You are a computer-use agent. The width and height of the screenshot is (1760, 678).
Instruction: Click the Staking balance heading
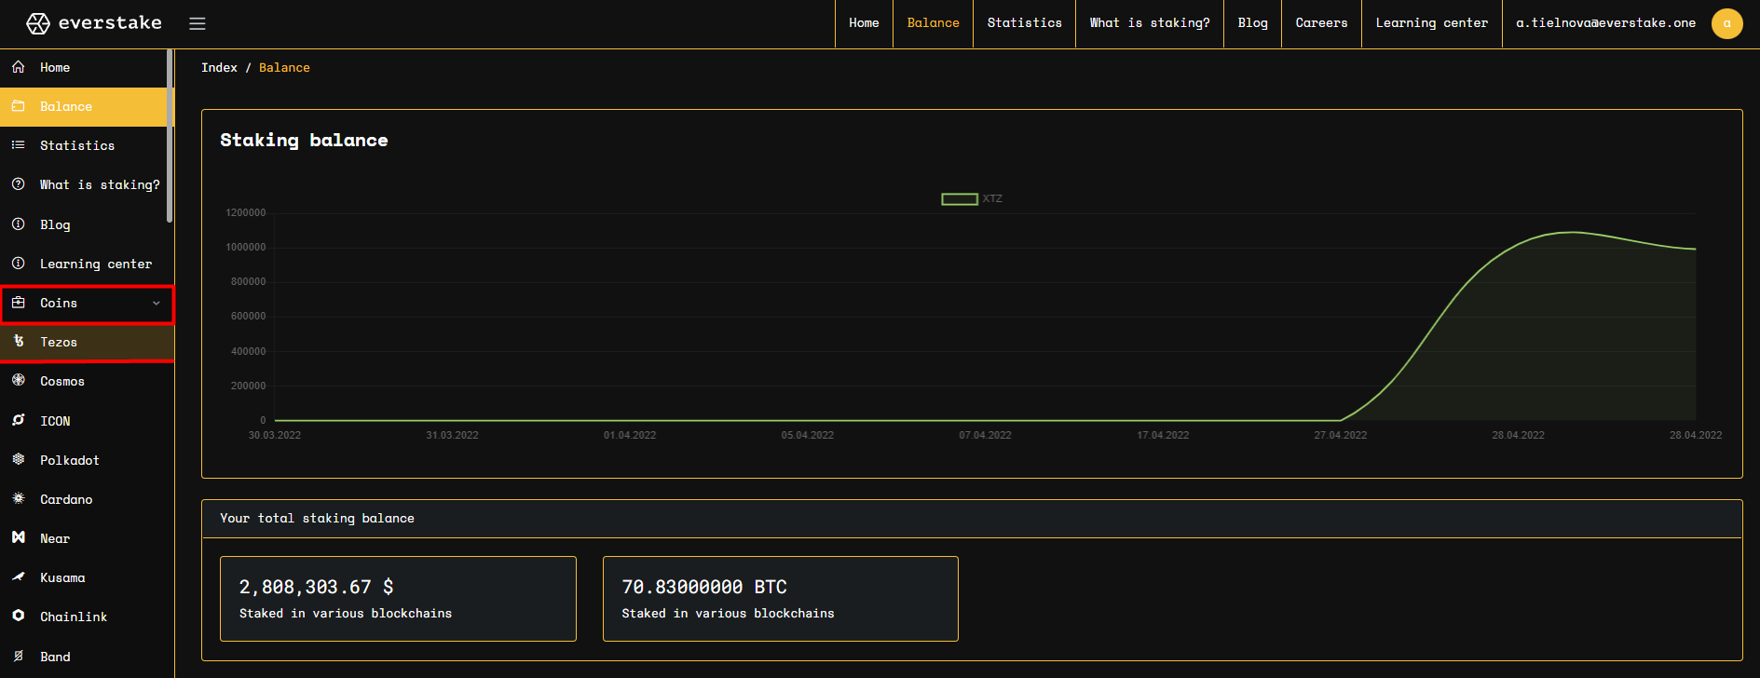click(304, 141)
